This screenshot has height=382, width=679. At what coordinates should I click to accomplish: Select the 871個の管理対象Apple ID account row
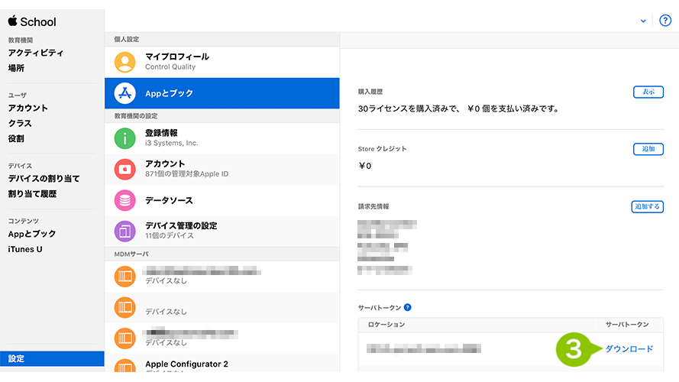pos(221,169)
